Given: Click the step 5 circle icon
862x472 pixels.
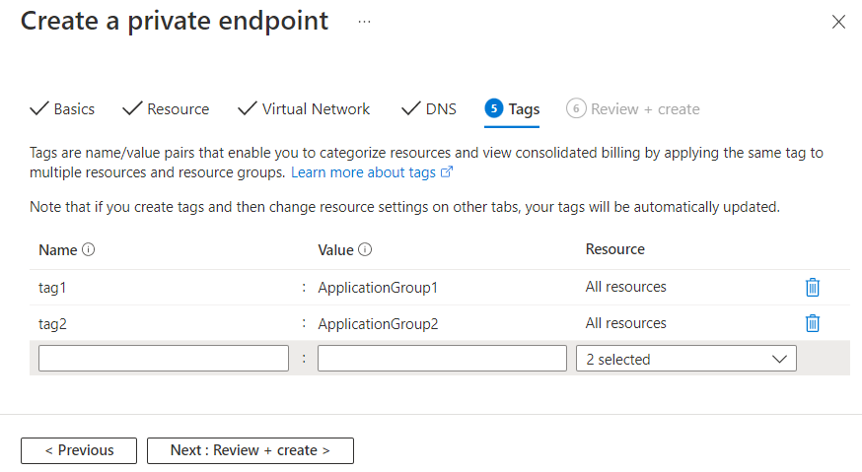Looking at the screenshot, I should point(494,108).
